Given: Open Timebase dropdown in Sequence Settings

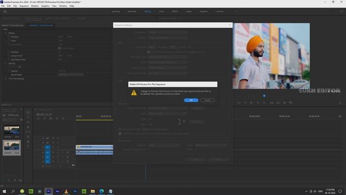Looking at the screenshot, I should point(168,38).
